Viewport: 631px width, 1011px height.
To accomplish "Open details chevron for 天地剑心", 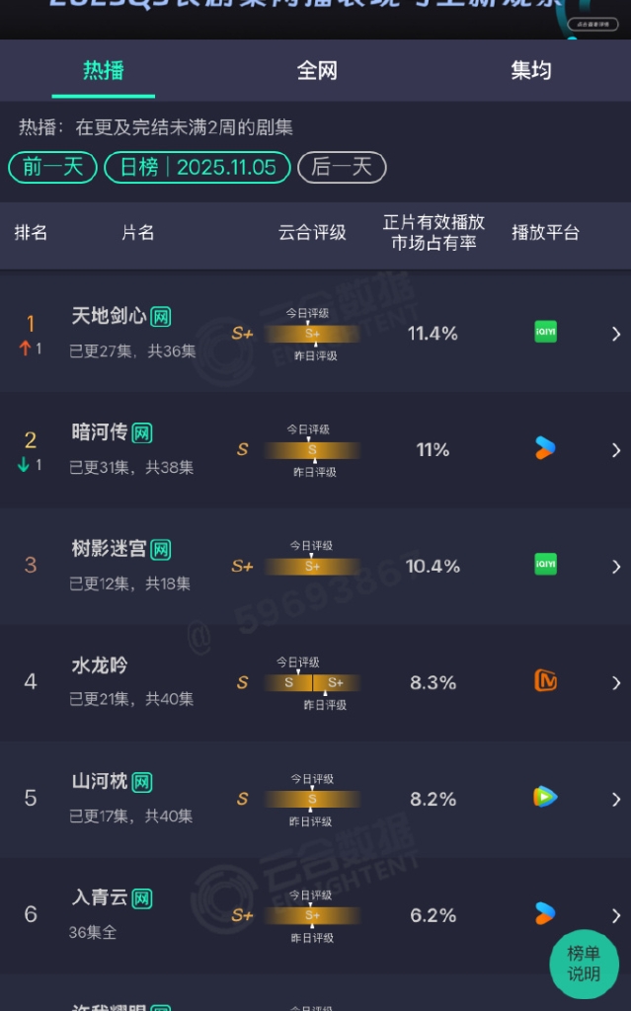I will pos(616,334).
